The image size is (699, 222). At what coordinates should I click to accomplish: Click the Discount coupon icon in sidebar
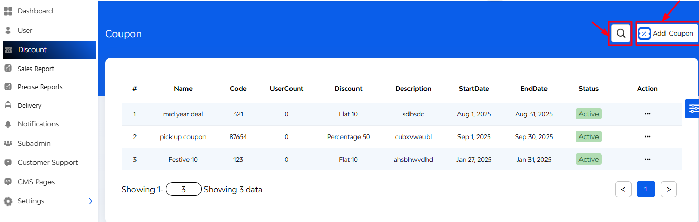pos(8,50)
